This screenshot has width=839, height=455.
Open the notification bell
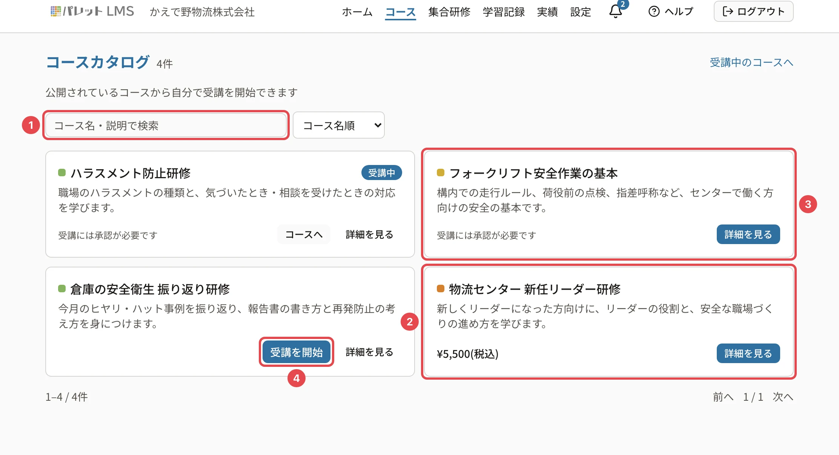coord(616,11)
